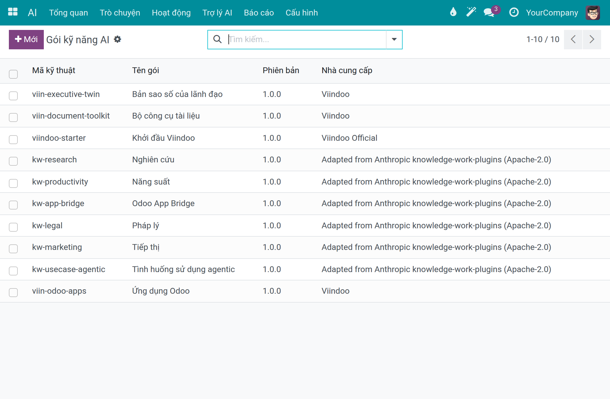Go to the next page of records
This screenshot has width=610, height=399.
click(592, 39)
